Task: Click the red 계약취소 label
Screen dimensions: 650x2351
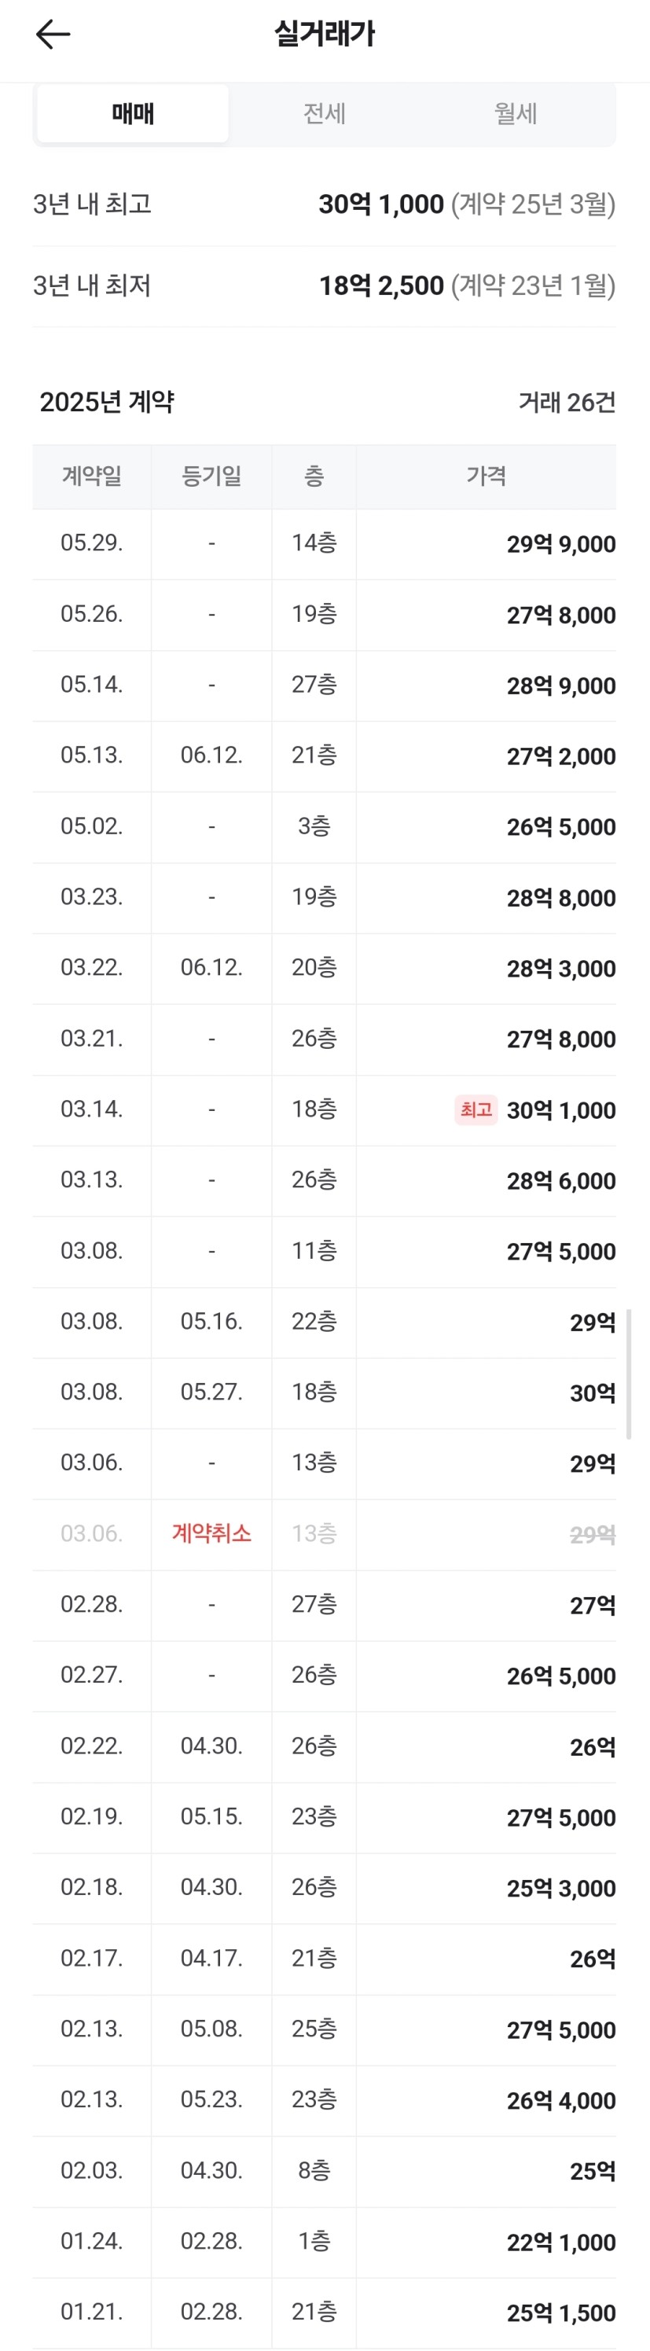Action: tap(211, 1533)
